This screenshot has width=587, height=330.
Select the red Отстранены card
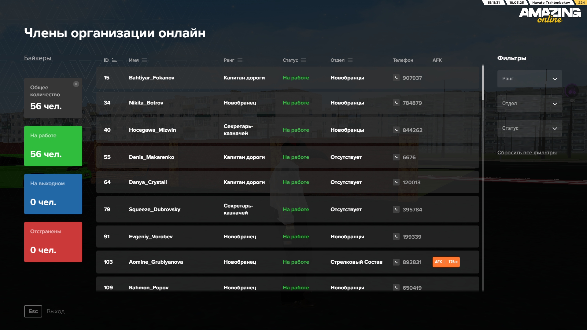coord(53,242)
